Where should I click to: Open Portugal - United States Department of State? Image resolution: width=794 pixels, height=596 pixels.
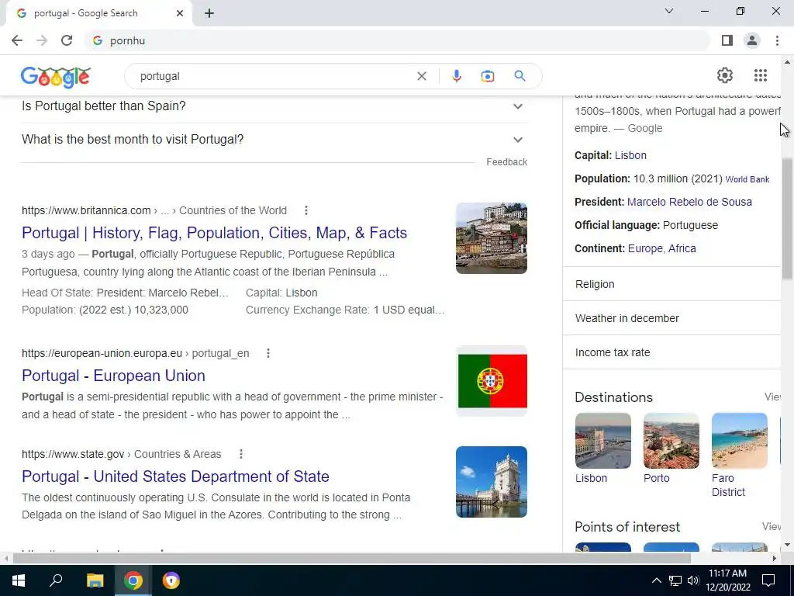coord(175,476)
